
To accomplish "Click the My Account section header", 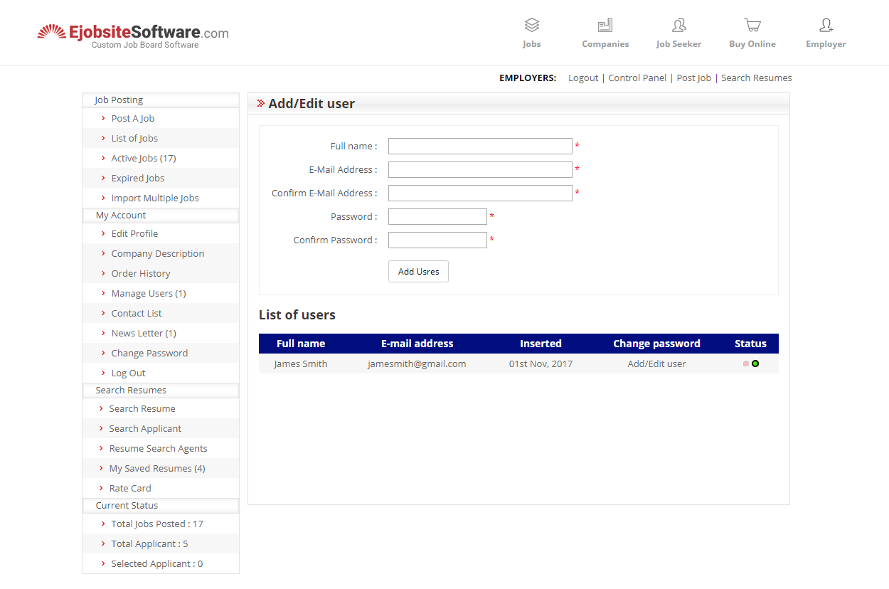I will (x=161, y=216).
